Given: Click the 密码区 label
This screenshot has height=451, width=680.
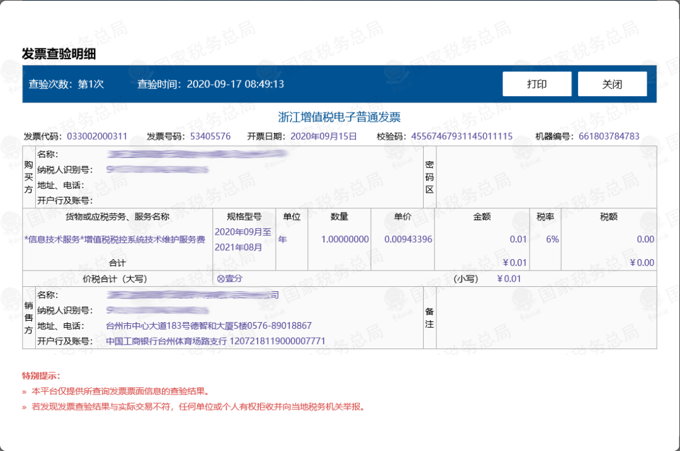Looking at the screenshot, I should [x=429, y=177].
